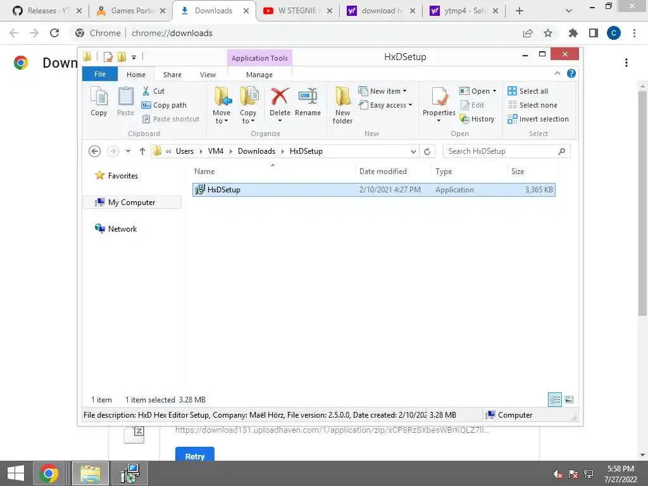Select My Computer in navigation pane
Viewport: 648px width, 486px height.
(x=132, y=202)
